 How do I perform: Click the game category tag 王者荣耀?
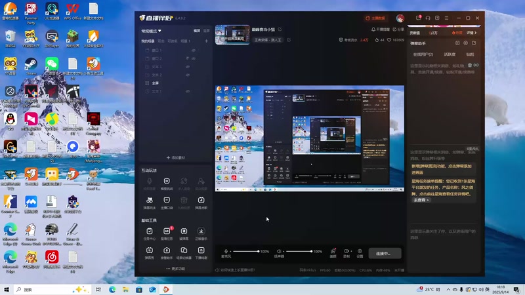(x=268, y=40)
